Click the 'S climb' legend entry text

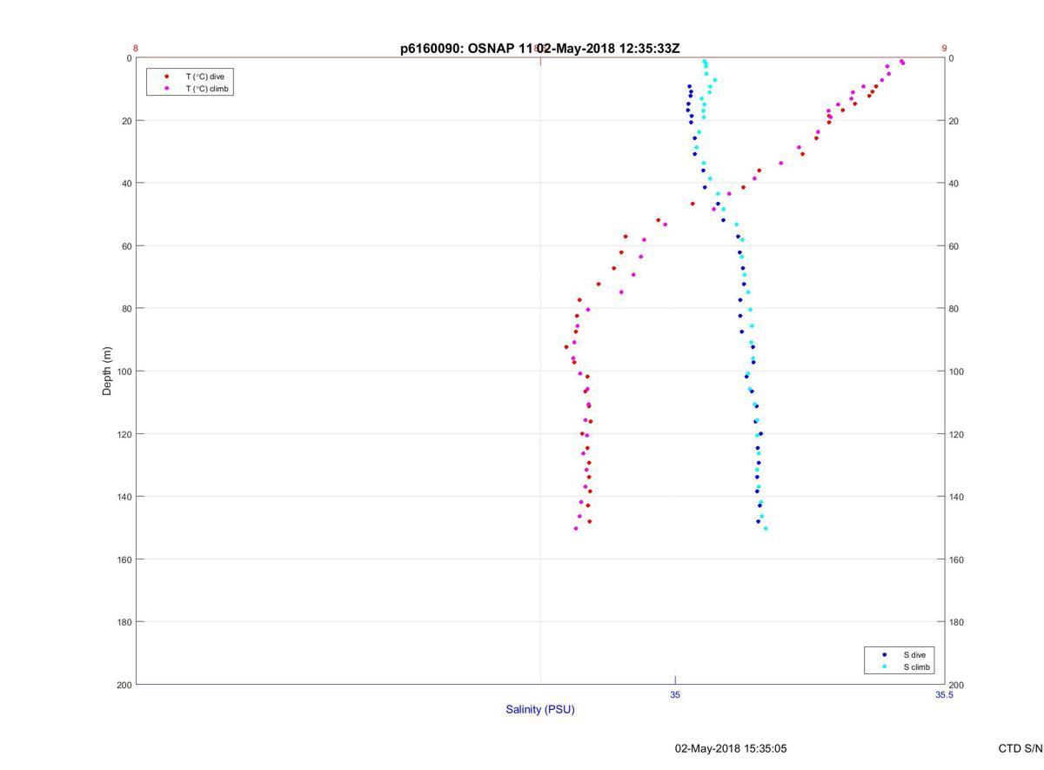click(x=916, y=667)
